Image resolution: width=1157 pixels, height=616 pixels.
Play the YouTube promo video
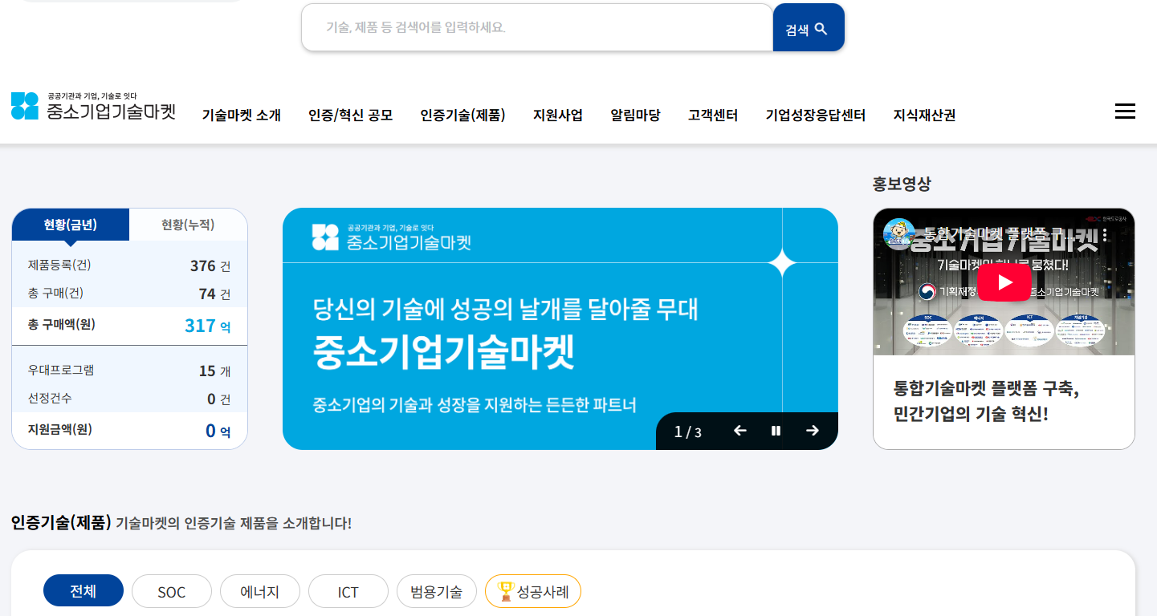pyautogui.click(x=1004, y=282)
